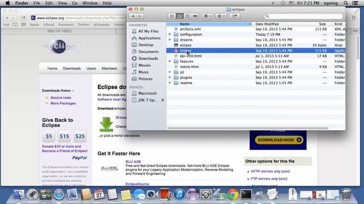Open the BLU AGE mirror link
This screenshot has width=364, height=204.
click(133, 161)
